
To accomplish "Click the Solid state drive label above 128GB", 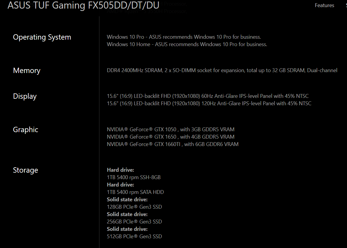I will (127, 200).
